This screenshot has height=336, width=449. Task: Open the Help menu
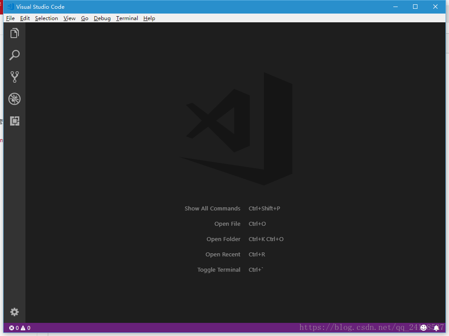(149, 18)
